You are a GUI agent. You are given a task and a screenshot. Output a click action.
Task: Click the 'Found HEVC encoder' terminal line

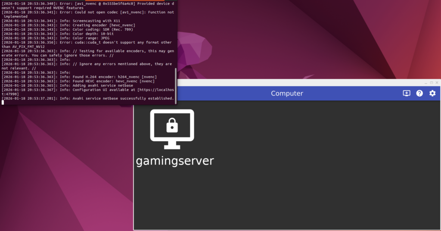coord(78,81)
